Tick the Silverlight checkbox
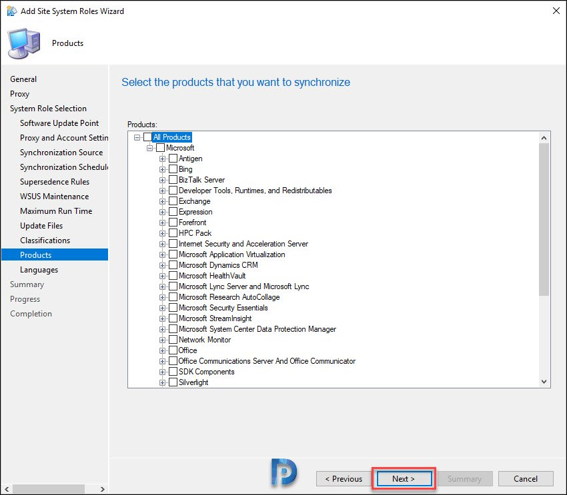567x495 pixels. (173, 382)
